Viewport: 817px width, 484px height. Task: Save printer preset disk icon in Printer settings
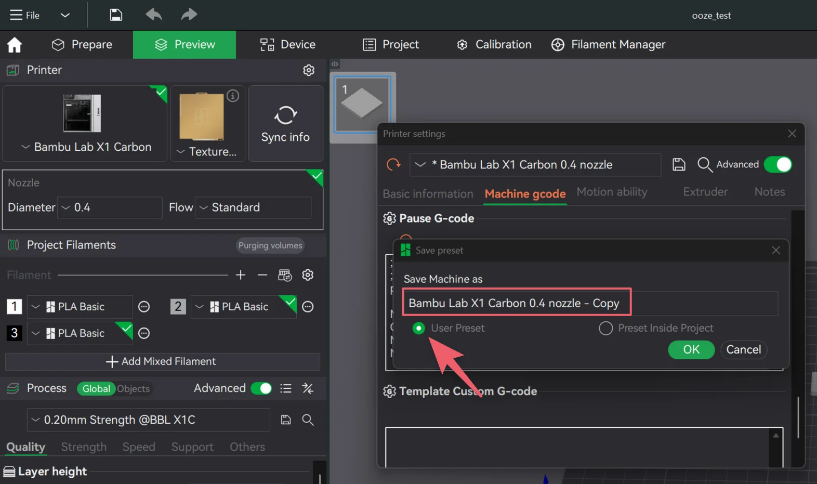pyautogui.click(x=679, y=165)
